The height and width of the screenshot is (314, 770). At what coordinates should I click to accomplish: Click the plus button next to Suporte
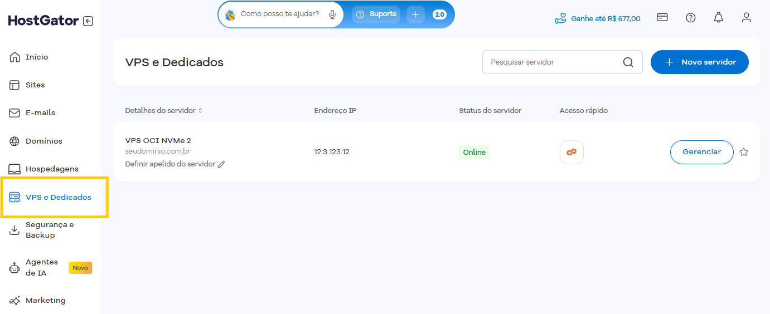(415, 14)
